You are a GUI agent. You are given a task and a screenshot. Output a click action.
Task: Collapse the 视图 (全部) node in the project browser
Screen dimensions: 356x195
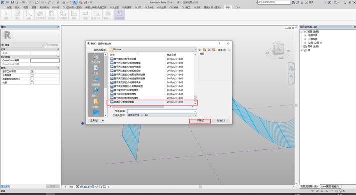(x=302, y=32)
